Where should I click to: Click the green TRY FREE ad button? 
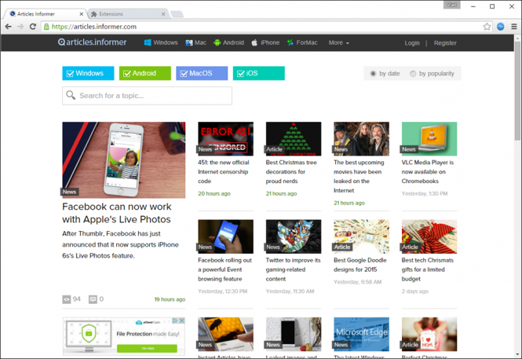point(147,348)
